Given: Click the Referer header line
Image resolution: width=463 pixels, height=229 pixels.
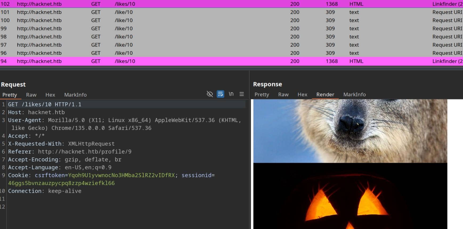Looking at the screenshot, I should point(70,152).
